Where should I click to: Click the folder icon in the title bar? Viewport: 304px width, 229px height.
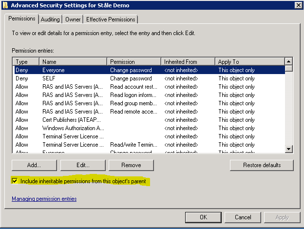point(5,5)
